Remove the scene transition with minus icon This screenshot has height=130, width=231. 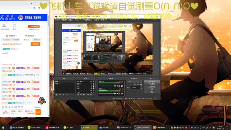[138, 84]
